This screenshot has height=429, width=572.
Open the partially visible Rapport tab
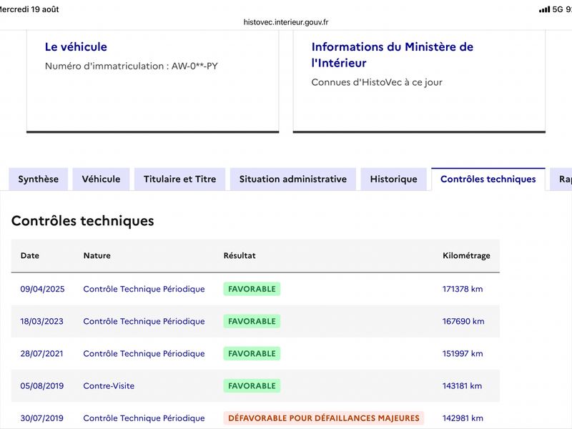[x=562, y=179]
